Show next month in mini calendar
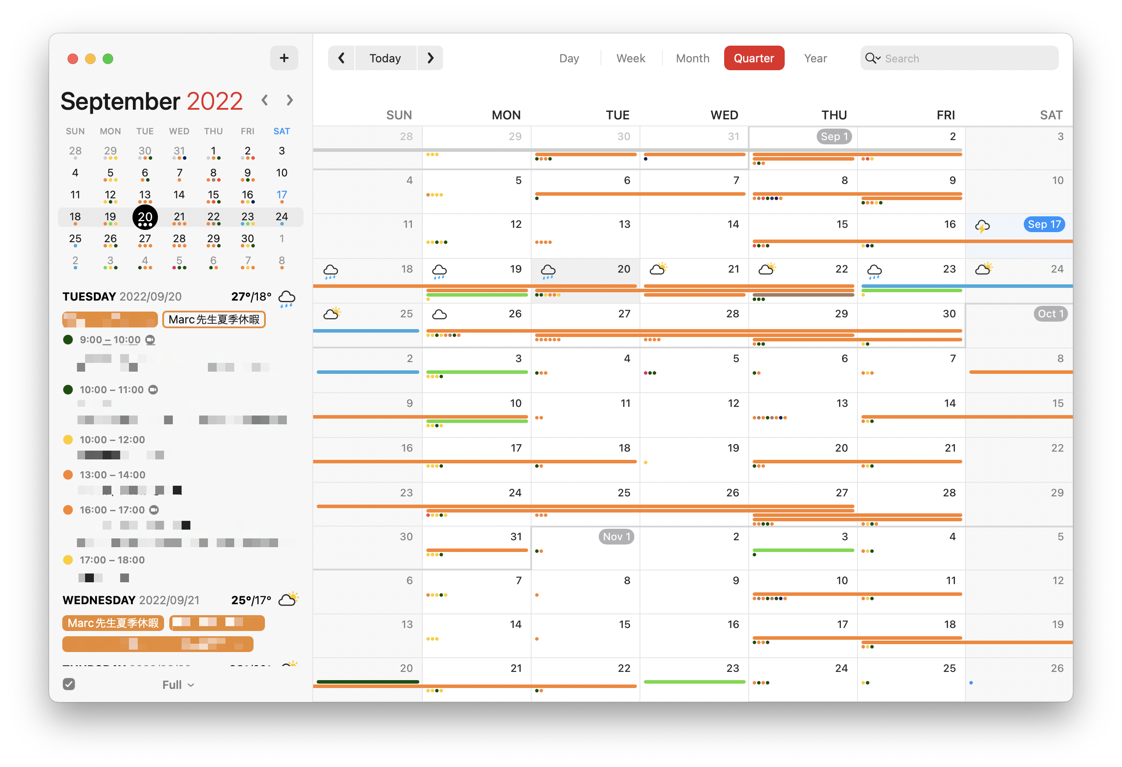This screenshot has height=767, width=1122. [x=289, y=100]
